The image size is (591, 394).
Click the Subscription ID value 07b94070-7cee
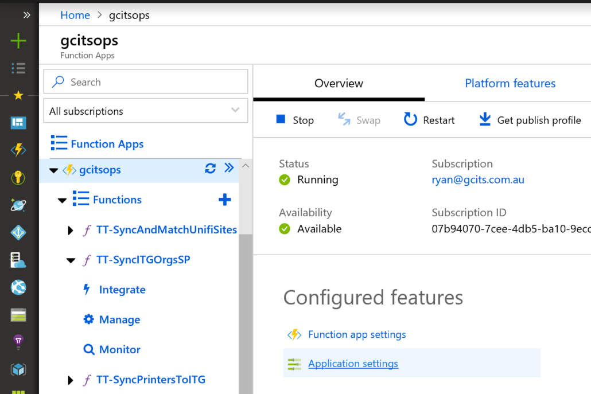(511, 229)
